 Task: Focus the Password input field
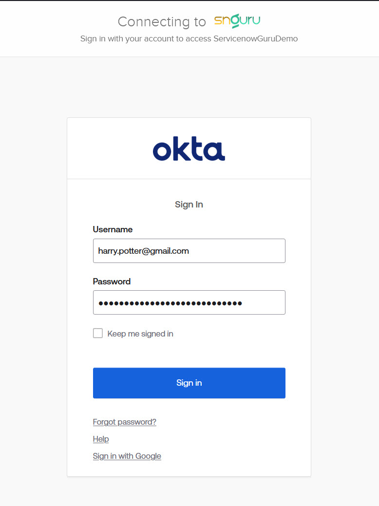(x=189, y=302)
